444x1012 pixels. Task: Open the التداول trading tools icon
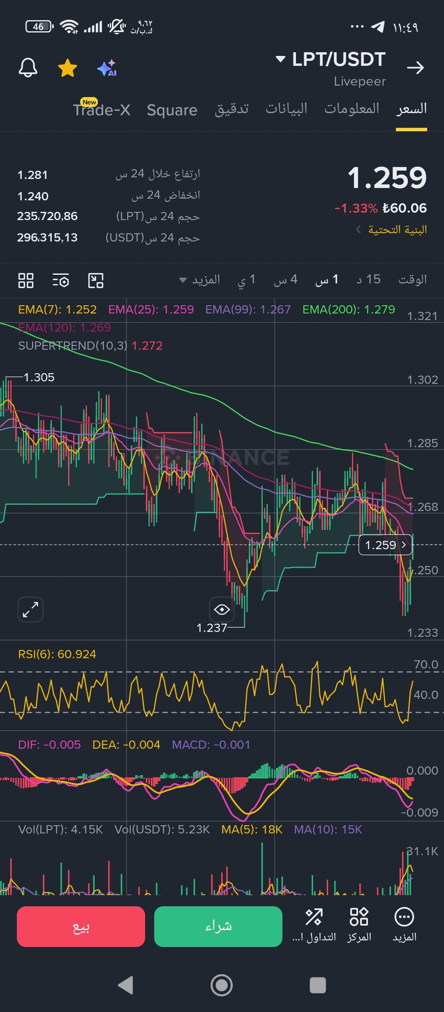pos(314,924)
